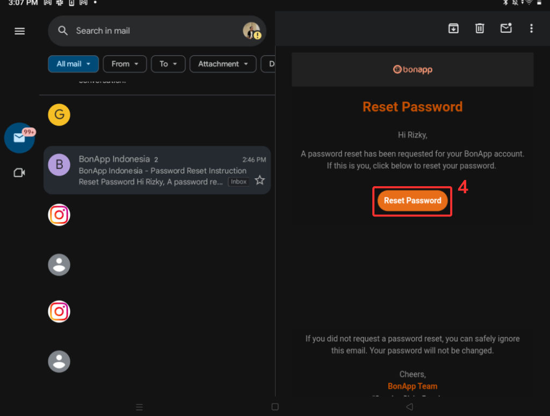Open the hamburger navigation menu
The image size is (550, 416).
pos(20,31)
